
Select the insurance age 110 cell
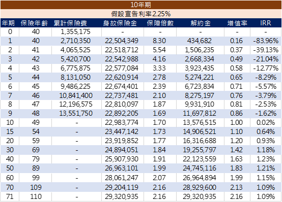click(x=36, y=196)
